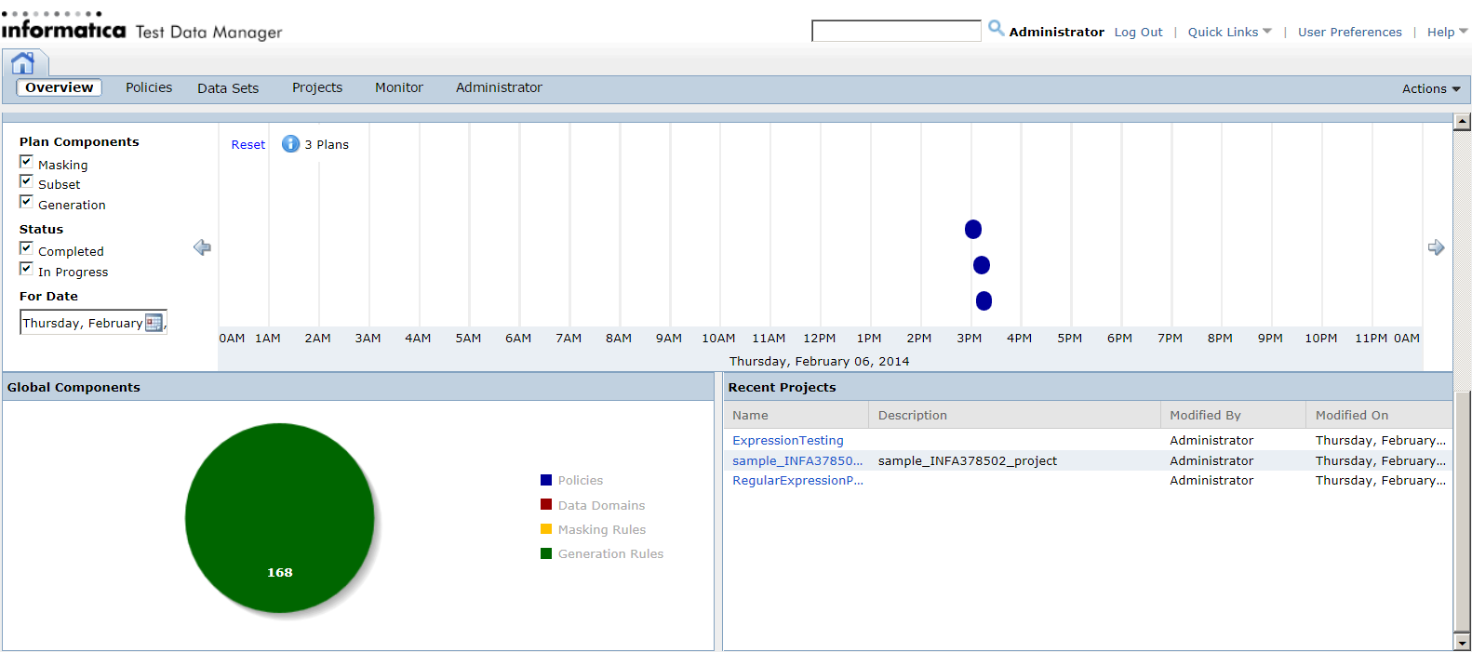1472x652 pixels.
Task: Switch to the Policies tab
Action: (x=149, y=87)
